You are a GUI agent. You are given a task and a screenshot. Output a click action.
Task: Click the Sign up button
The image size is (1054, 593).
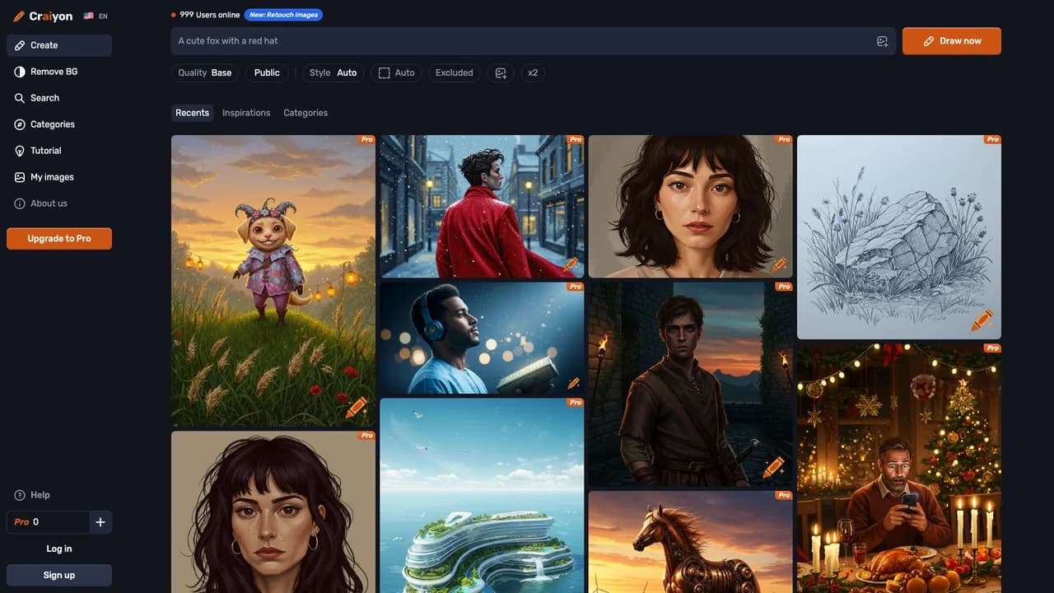(59, 575)
